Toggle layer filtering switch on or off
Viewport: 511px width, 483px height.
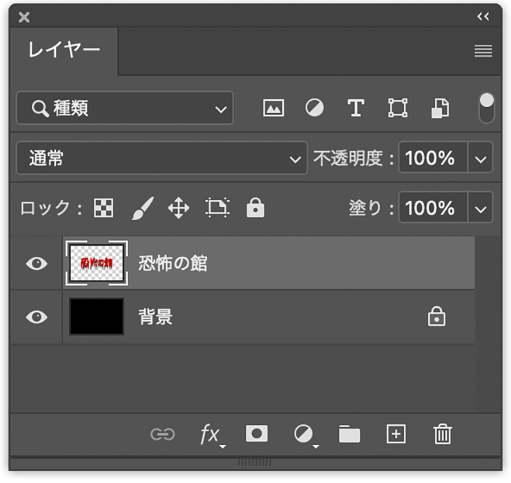tap(487, 108)
